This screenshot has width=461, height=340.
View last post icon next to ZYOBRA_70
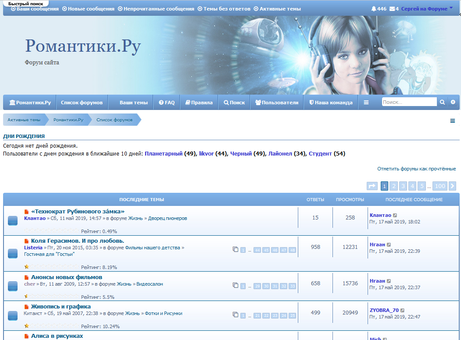[x=403, y=310]
